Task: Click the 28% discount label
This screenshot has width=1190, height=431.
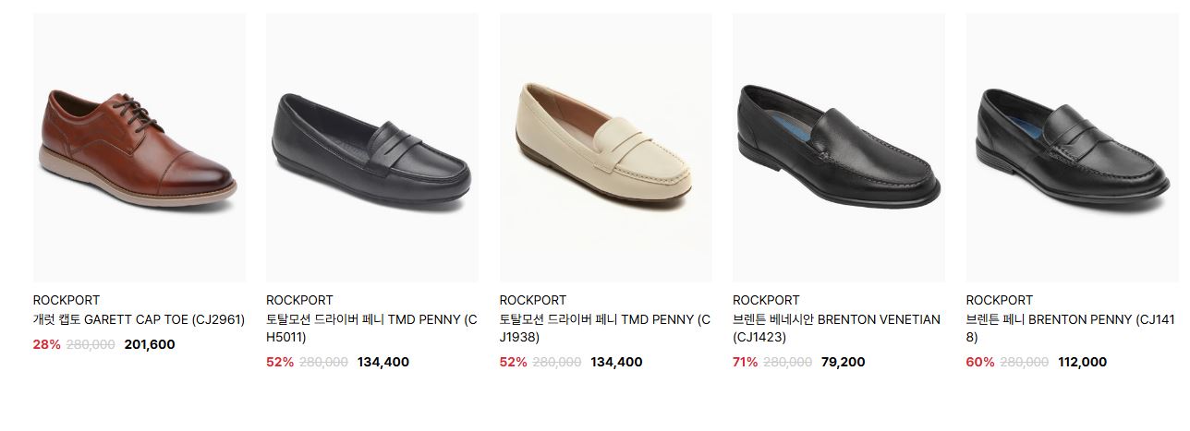Action: click(47, 344)
